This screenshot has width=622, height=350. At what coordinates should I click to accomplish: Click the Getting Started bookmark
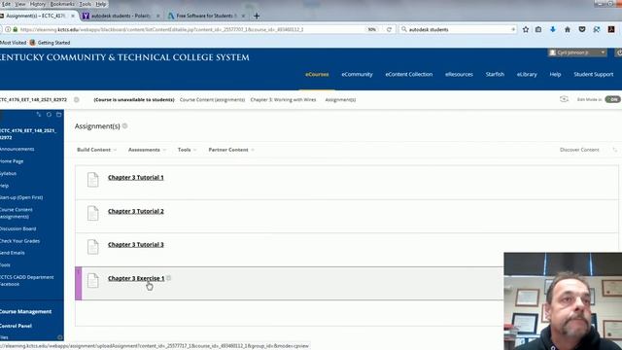click(50, 43)
